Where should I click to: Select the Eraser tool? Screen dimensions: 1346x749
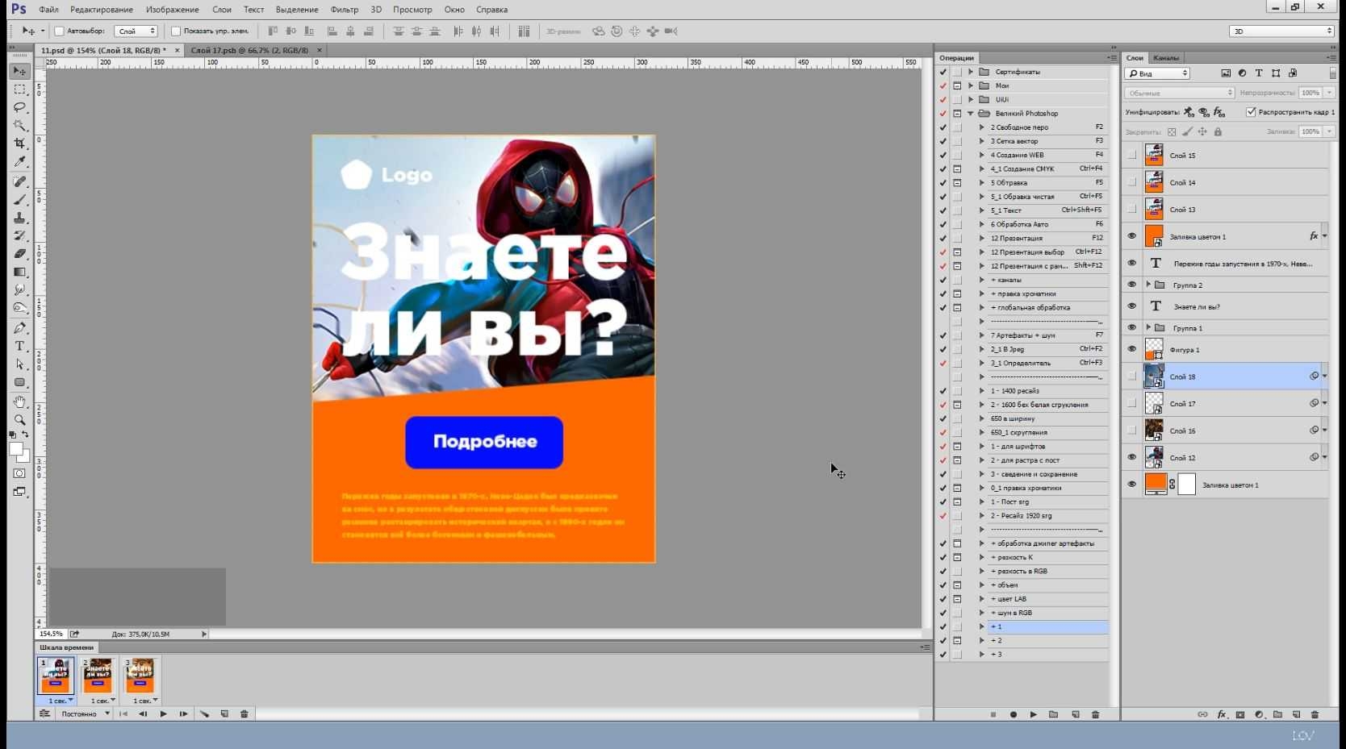(x=19, y=254)
